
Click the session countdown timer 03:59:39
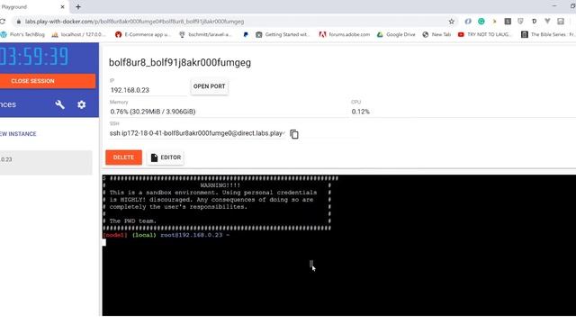[34, 57]
